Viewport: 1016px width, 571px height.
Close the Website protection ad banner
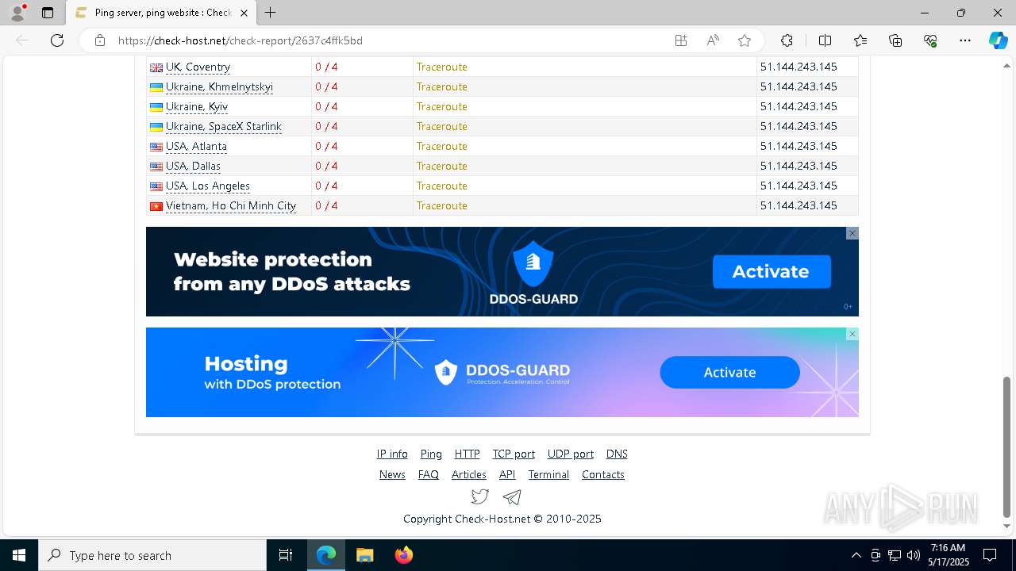[852, 233]
